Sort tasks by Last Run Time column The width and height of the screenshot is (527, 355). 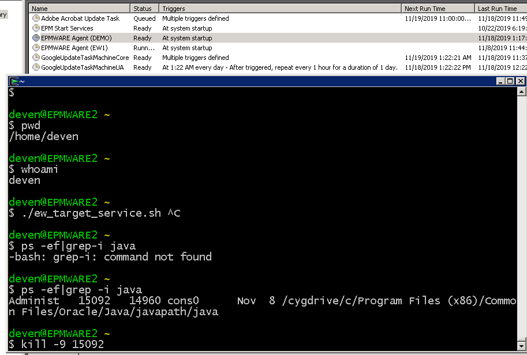(500, 9)
